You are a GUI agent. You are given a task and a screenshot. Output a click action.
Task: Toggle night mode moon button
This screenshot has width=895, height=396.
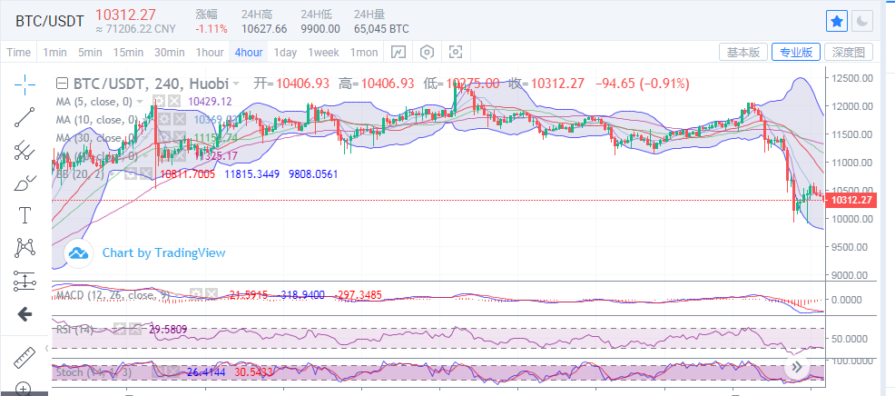863,20
